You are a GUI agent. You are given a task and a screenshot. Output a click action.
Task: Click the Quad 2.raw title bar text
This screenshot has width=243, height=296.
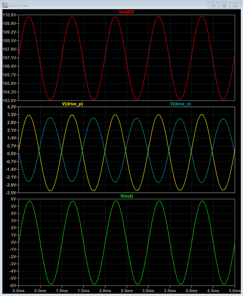click(x=18, y=5)
